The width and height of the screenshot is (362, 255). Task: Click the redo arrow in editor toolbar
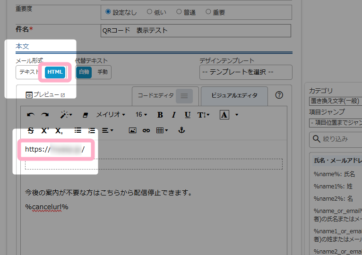point(45,115)
